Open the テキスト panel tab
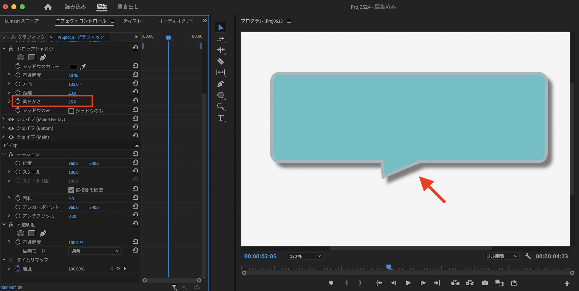This screenshot has width=579, height=291. tap(132, 21)
